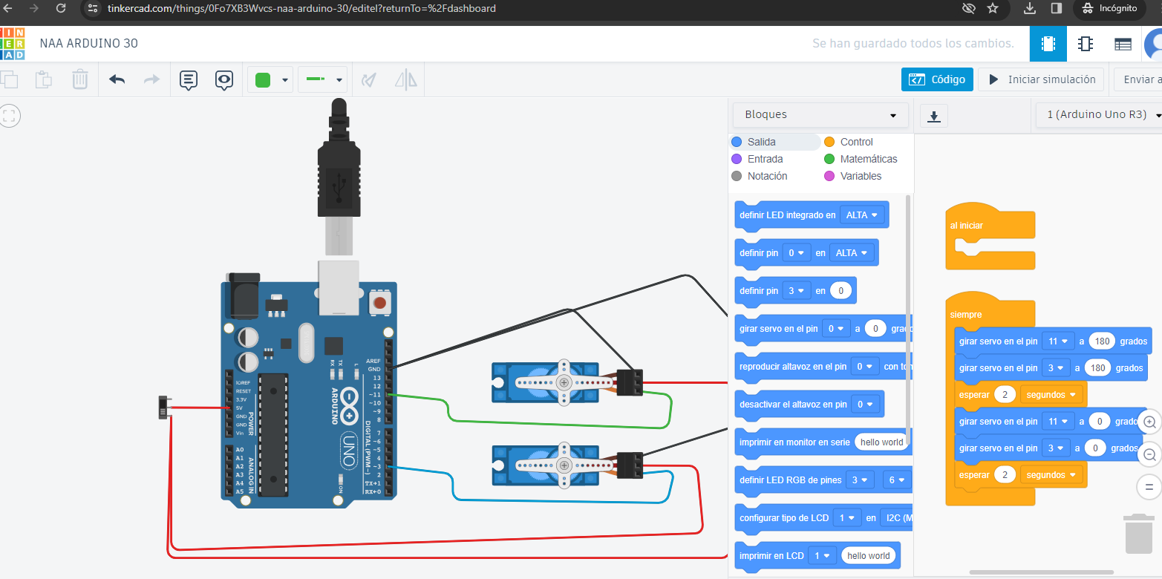This screenshot has height=579, width=1162.
Task: Open the wire type line dropdown
Action: (322, 79)
